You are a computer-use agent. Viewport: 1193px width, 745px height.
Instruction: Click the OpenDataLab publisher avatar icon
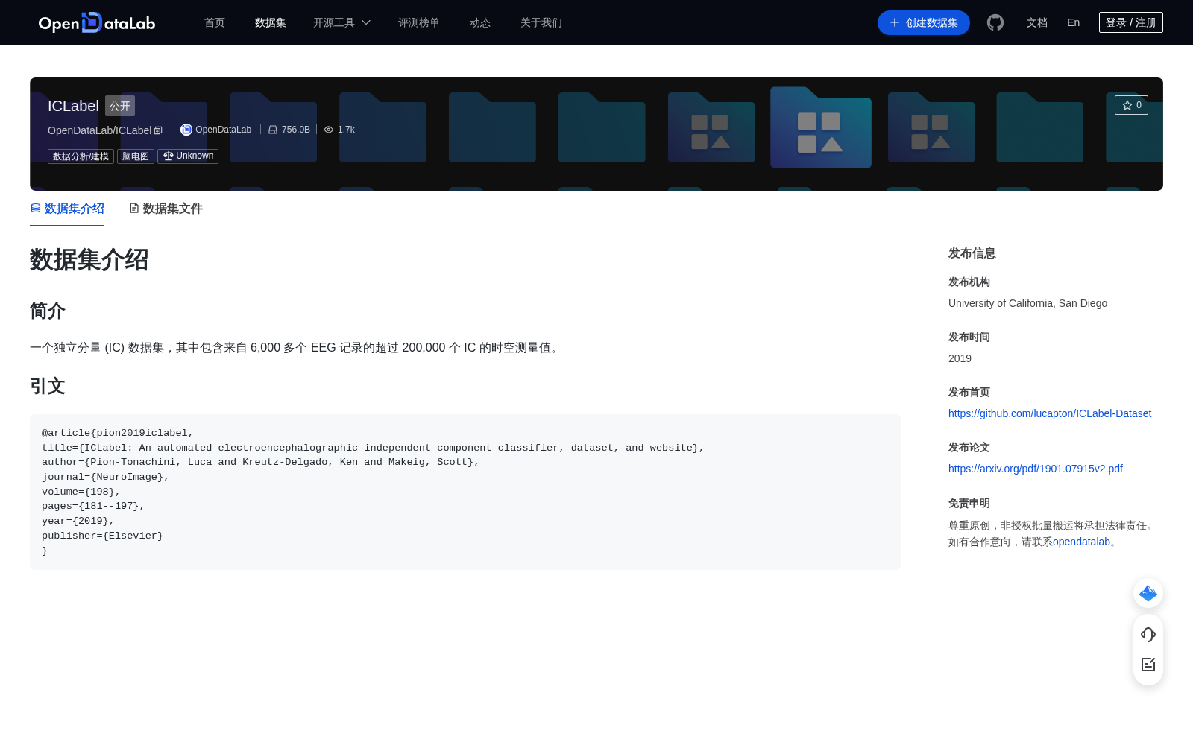(186, 130)
